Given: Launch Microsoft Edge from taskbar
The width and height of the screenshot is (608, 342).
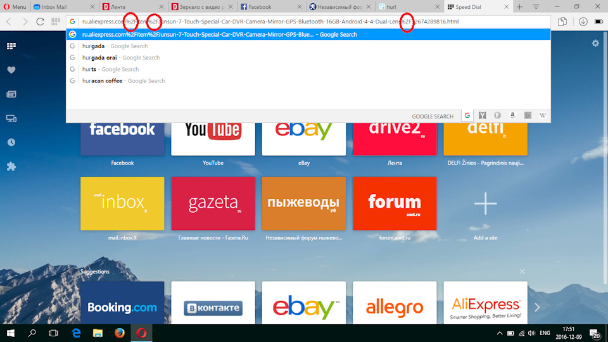Looking at the screenshot, I should tap(76, 333).
